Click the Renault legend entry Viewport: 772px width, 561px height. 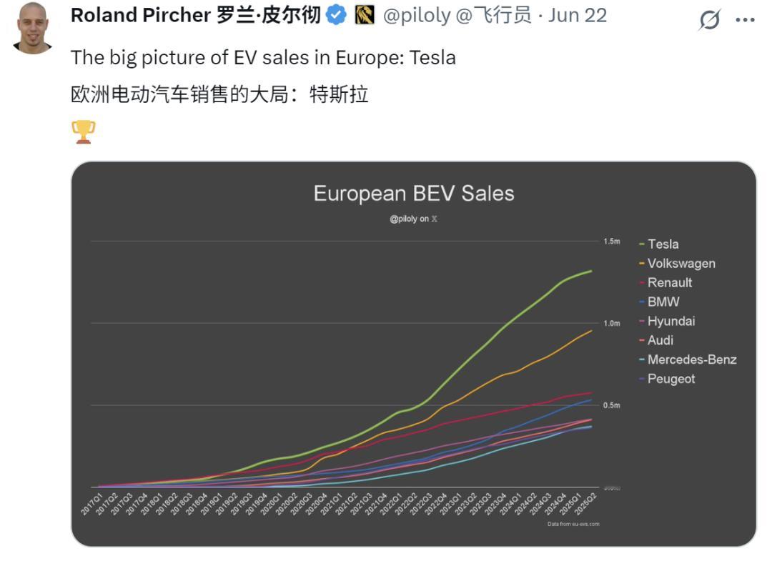(665, 282)
